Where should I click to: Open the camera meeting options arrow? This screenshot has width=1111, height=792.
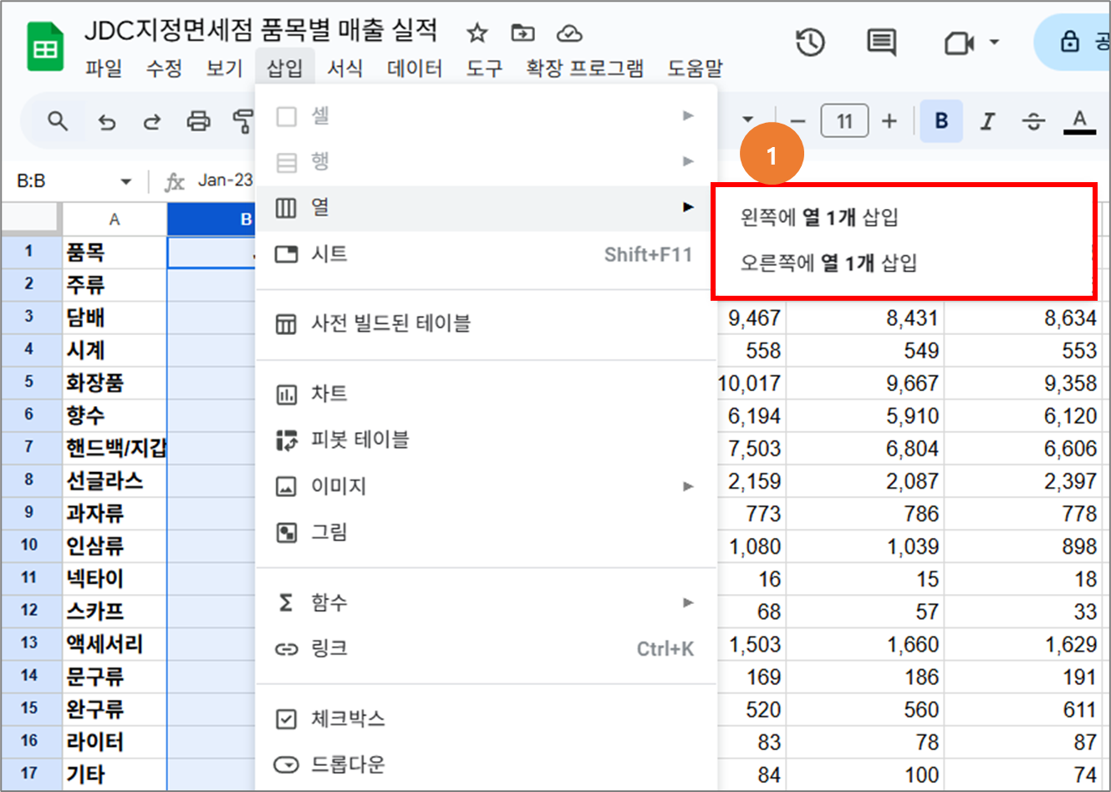click(x=994, y=42)
